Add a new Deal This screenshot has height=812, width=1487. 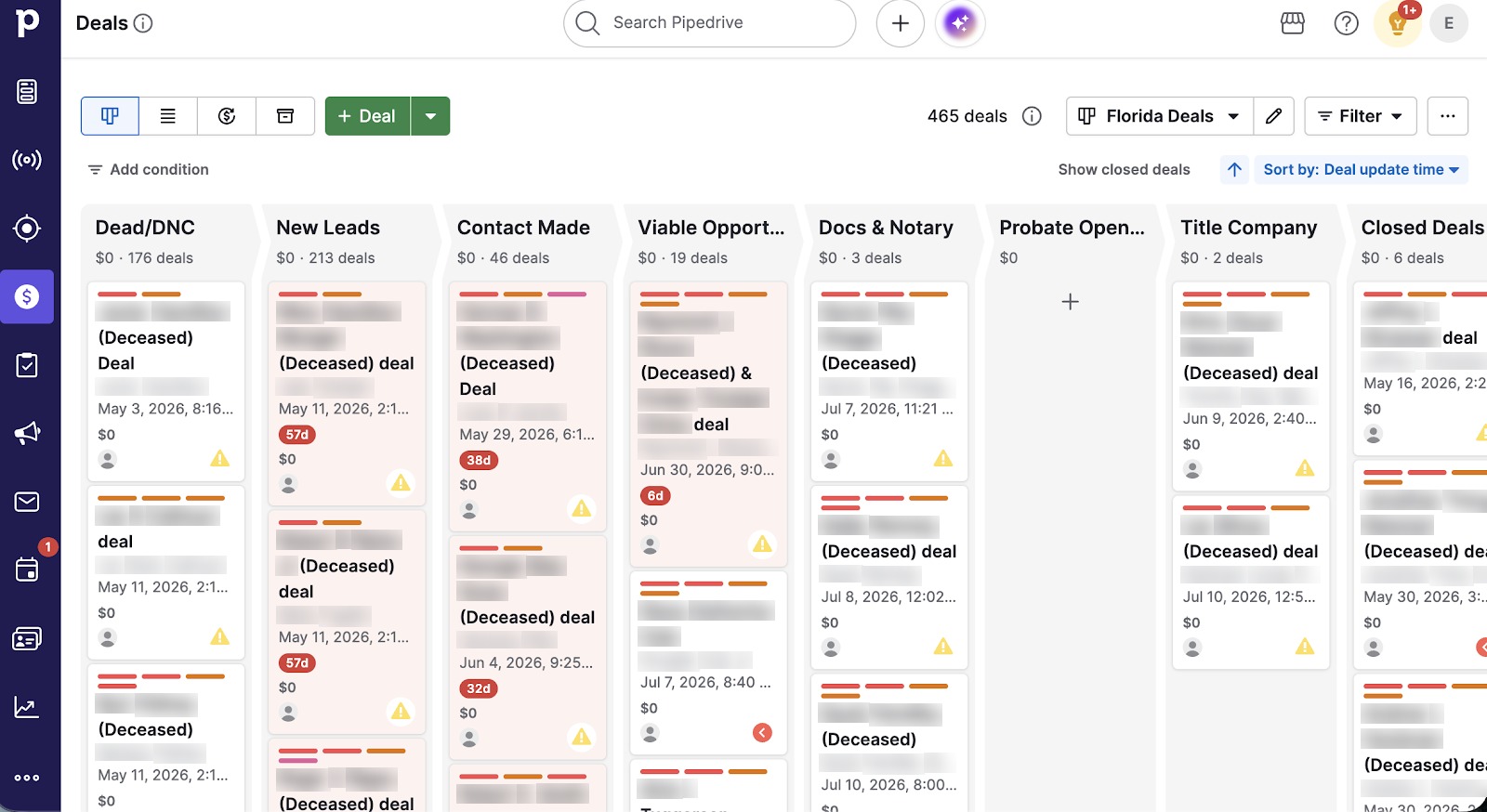tap(367, 116)
